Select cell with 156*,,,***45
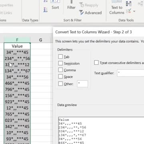Screen dimensions: 144x144 coord(17,96)
